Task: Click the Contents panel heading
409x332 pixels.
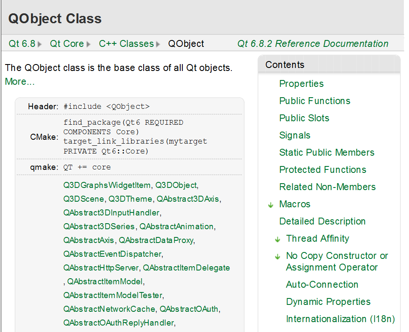Action: [x=285, y=65]
